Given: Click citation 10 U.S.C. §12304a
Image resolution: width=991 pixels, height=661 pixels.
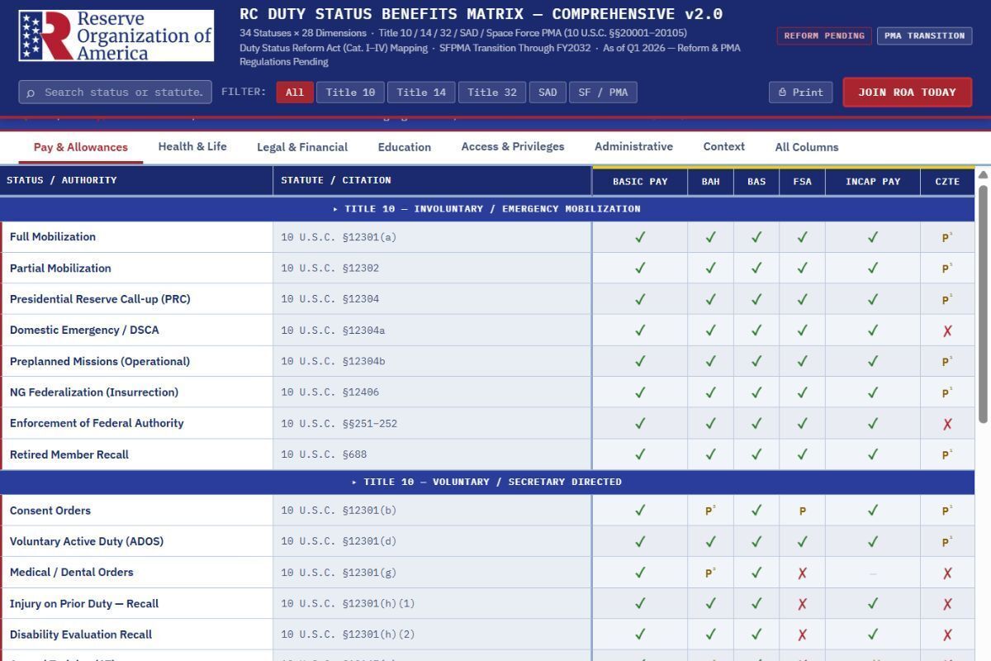Looking at the screenshot, I should click(x=333, y=330).
